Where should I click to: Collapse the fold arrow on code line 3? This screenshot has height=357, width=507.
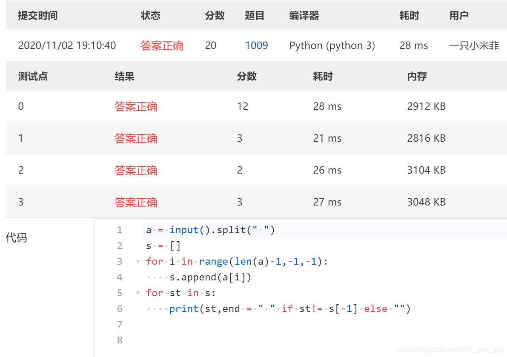pos(138,262)
